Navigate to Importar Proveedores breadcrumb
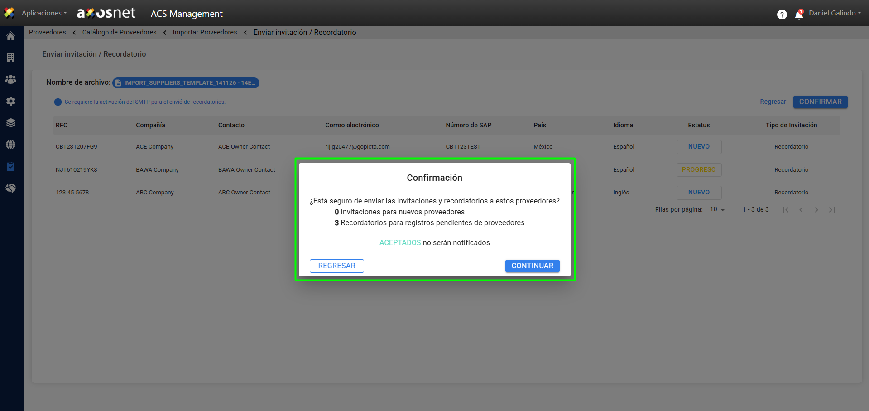Viewport: 869px width, 411px height. [205, 32]
